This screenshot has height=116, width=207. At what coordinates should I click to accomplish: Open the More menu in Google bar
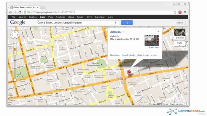pos(111,17)
